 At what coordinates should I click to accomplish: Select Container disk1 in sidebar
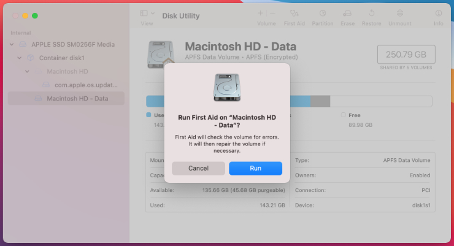(x=66, y=58)
